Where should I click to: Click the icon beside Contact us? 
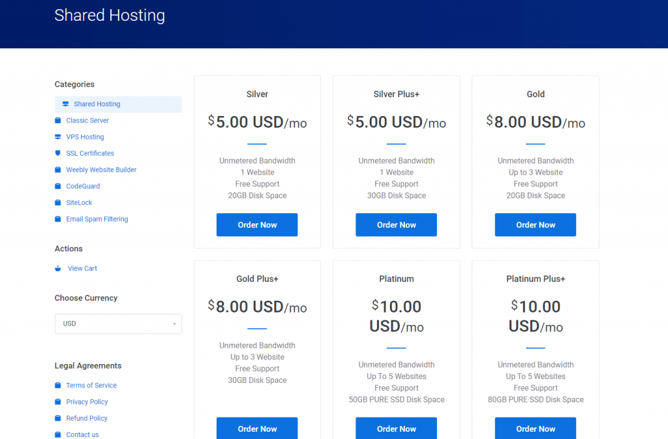tap(58, 434)
